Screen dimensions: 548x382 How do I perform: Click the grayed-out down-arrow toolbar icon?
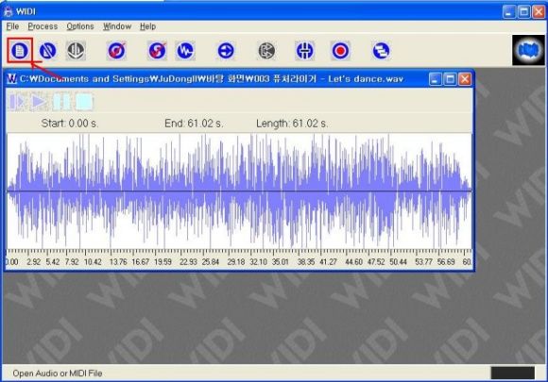[76, 51]
